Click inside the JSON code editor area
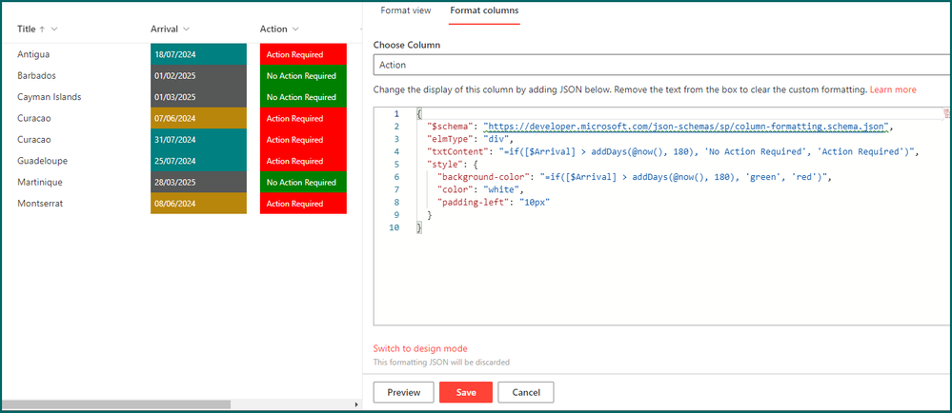The image size is (952, 413). pyautogui.click(x=667, y=276)
